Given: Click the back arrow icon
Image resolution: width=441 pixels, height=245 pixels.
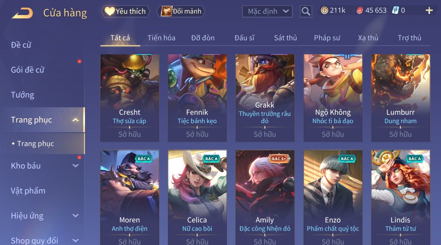Looking at the screenshot, I should [x=22, y=13].
